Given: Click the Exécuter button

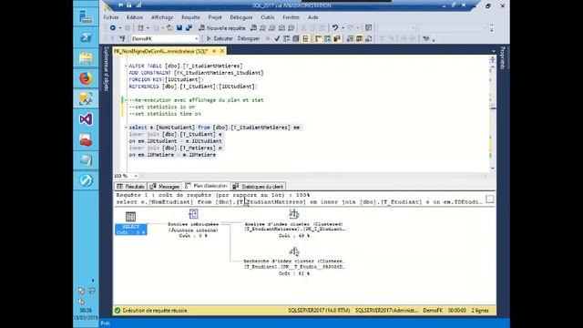Looking at the screenshot, I should tap(220, 38).
